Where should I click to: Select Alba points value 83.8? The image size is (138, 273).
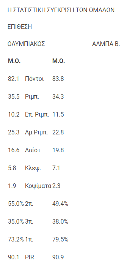(x=58, y=79)
